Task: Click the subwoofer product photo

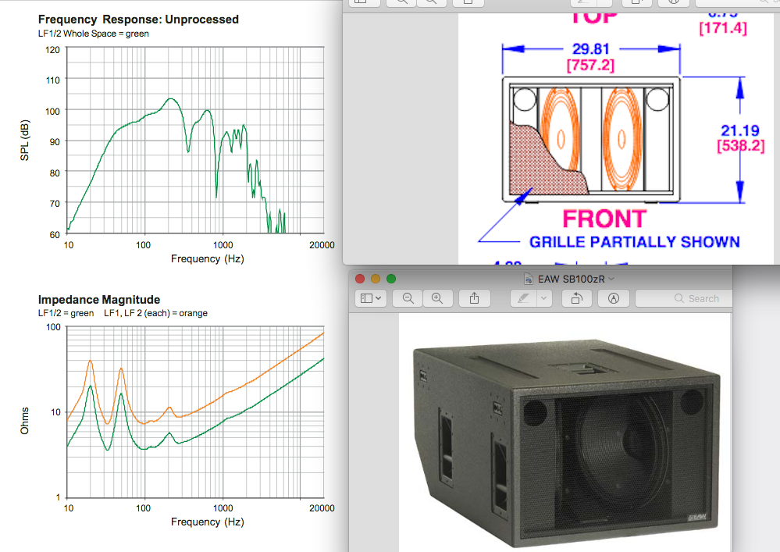Action: tap(567, 443)
